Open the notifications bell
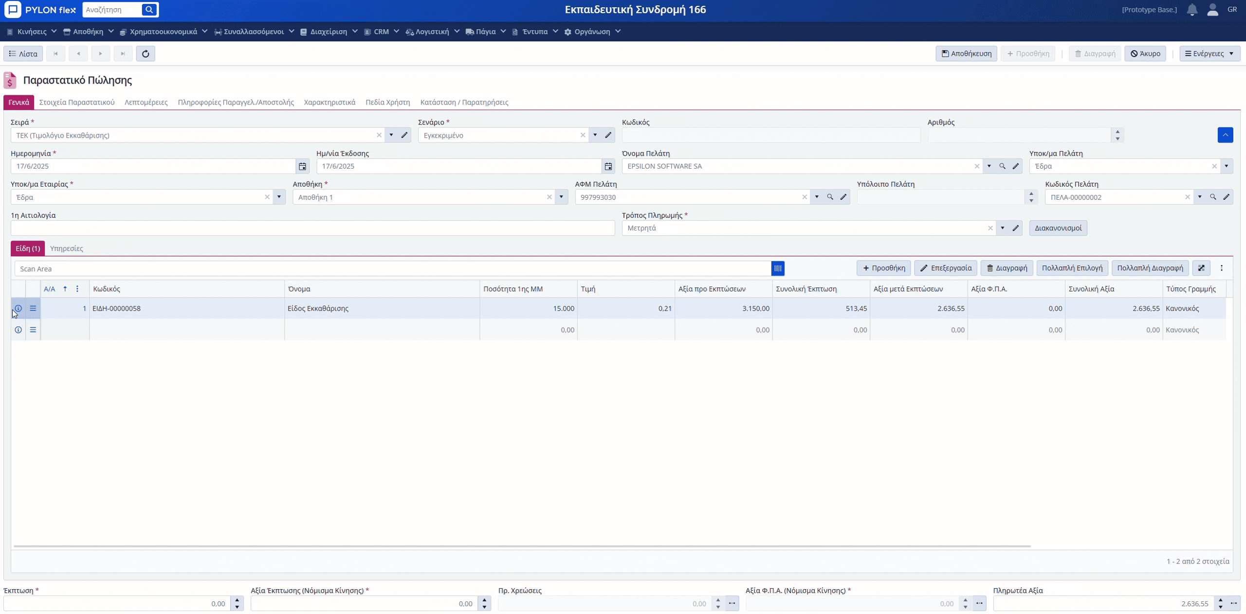This screenshot has height=614, width=1246. [x=1192, y=10]
